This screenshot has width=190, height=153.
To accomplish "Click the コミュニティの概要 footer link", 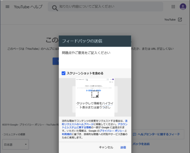I will coord(14,134).
